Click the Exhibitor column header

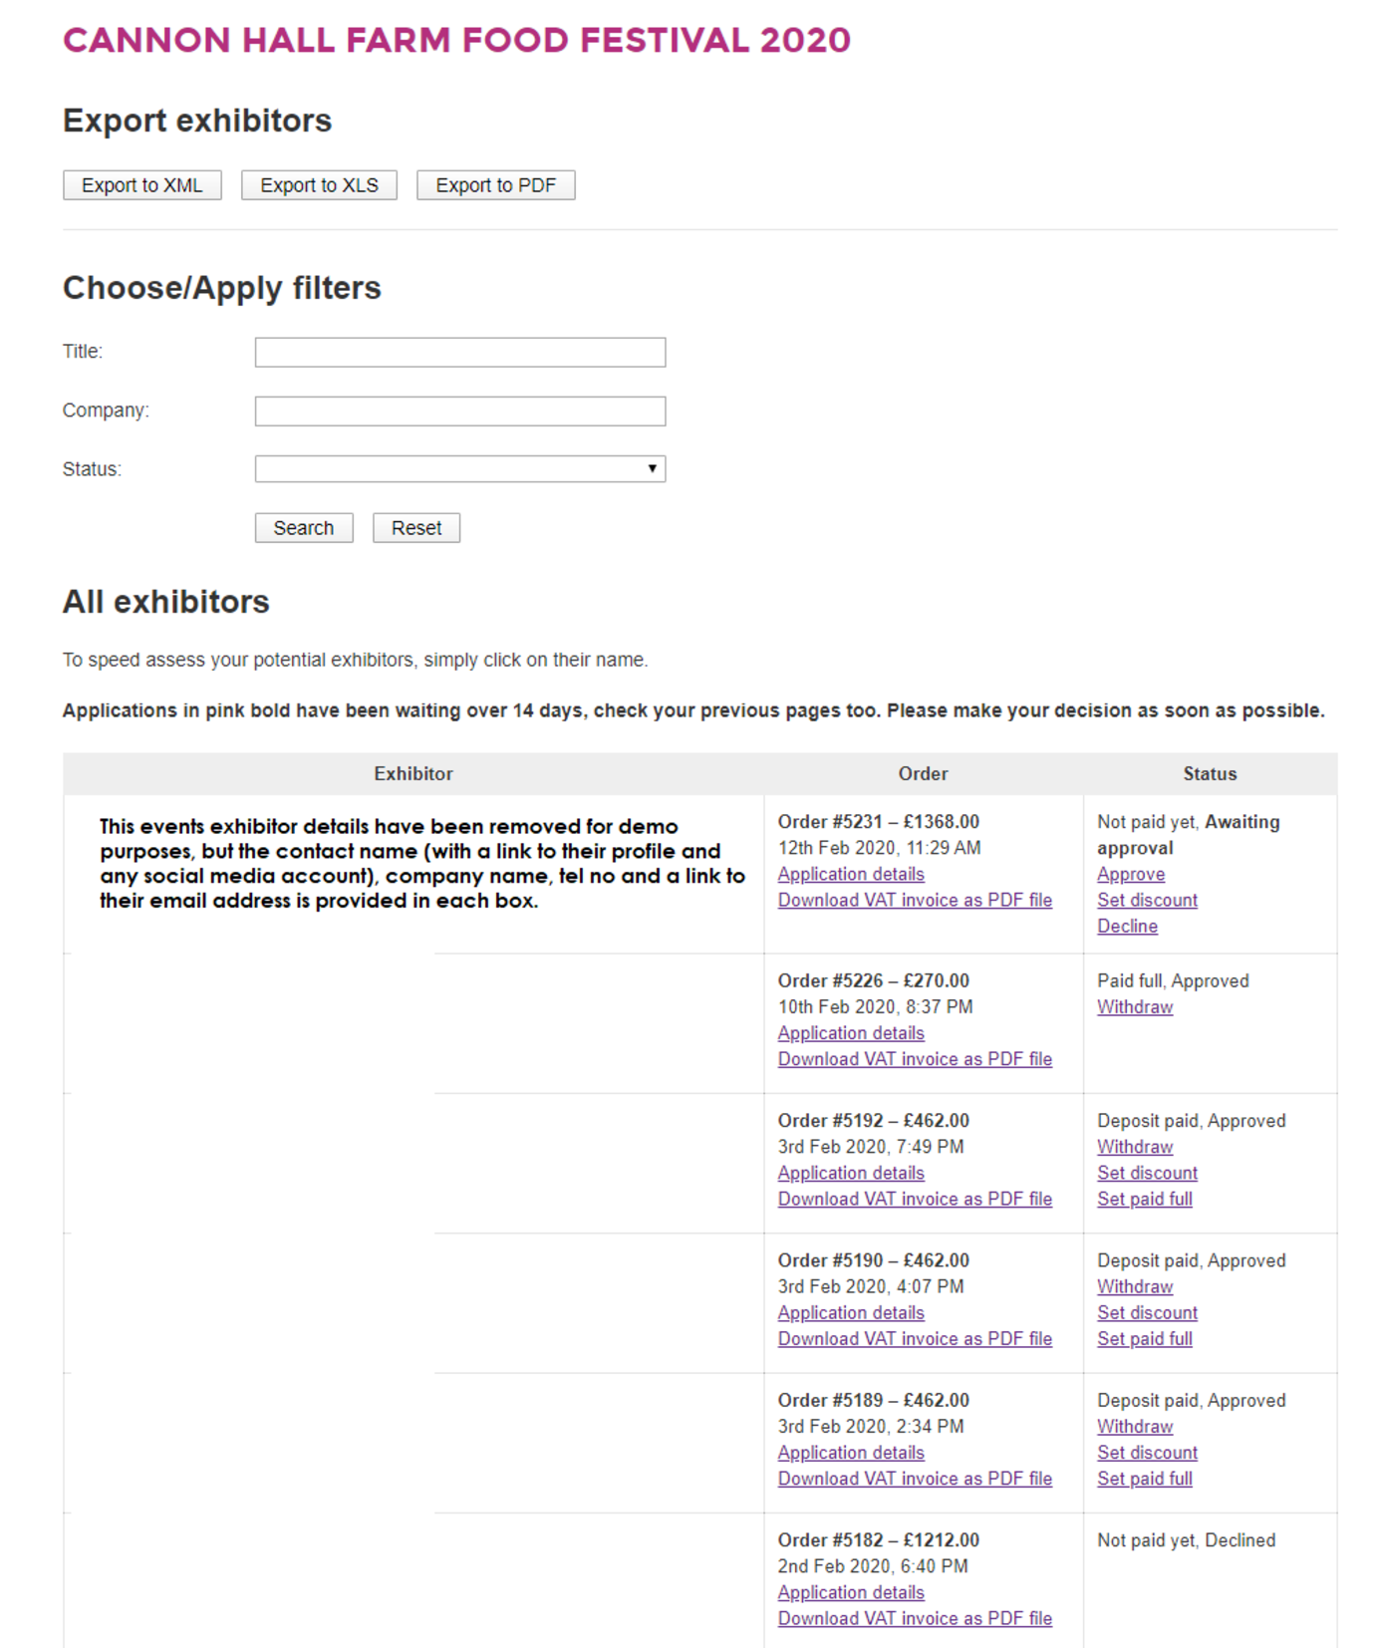pyautogui.click(x=413, y=773)
